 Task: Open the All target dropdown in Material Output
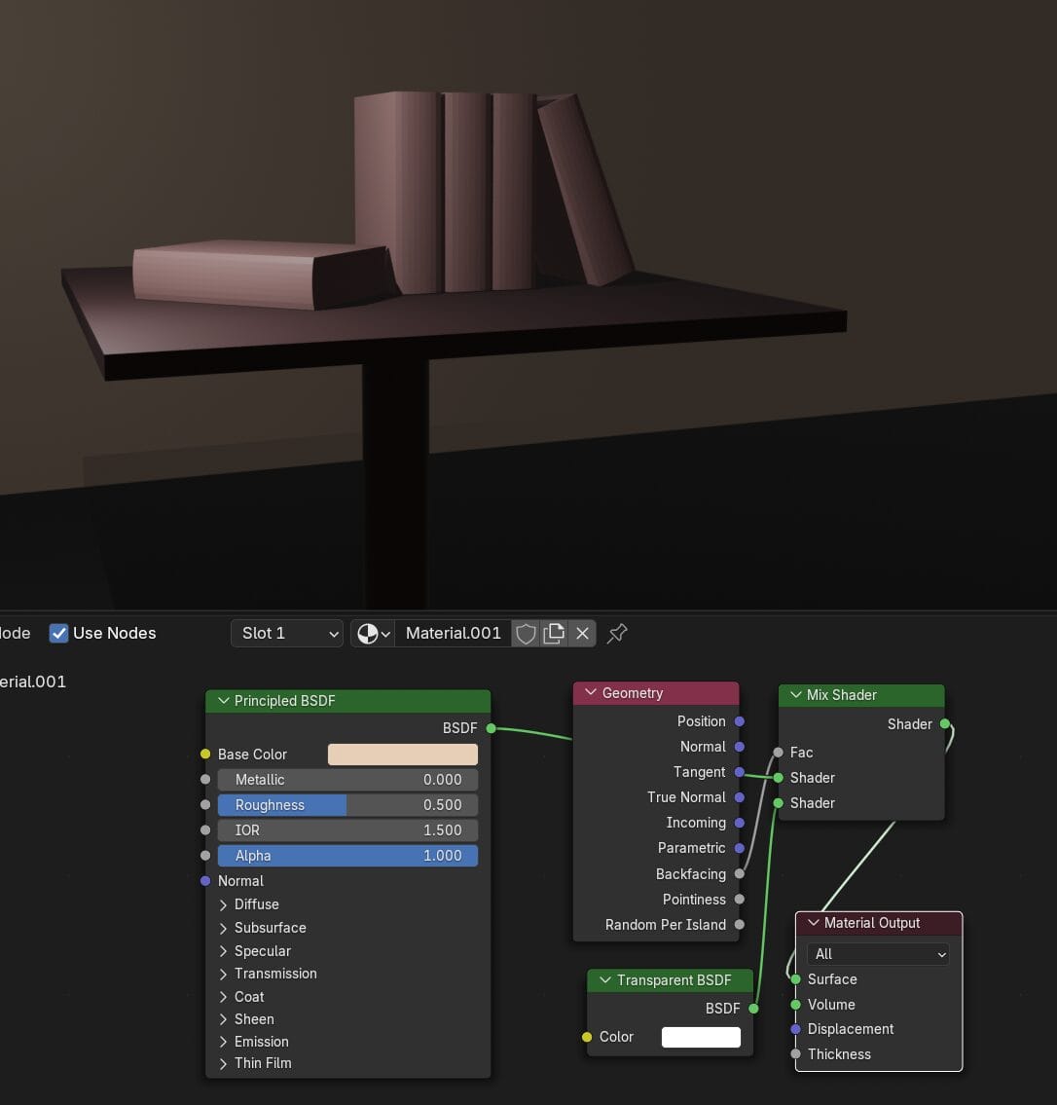pyautogui.click(x=878, y=954)
